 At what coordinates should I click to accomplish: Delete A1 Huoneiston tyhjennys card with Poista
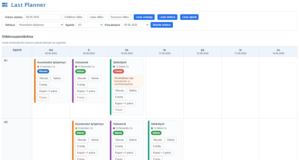43,97
